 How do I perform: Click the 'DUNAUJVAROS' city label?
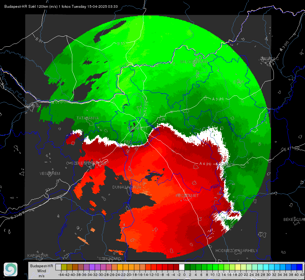click(x=127, y=187)
